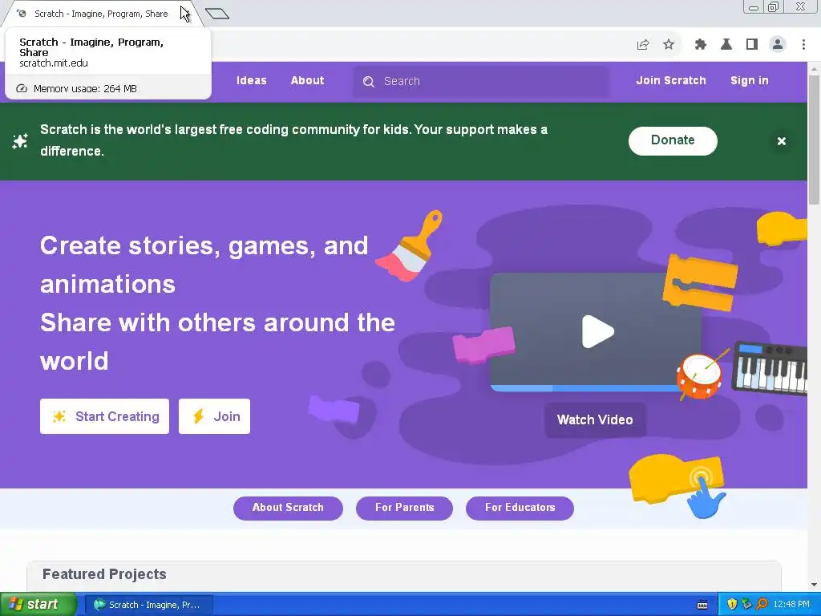This screenshot has width=821, height=616.
Task: Click the Donate button
Action: (x=673, y=140)
